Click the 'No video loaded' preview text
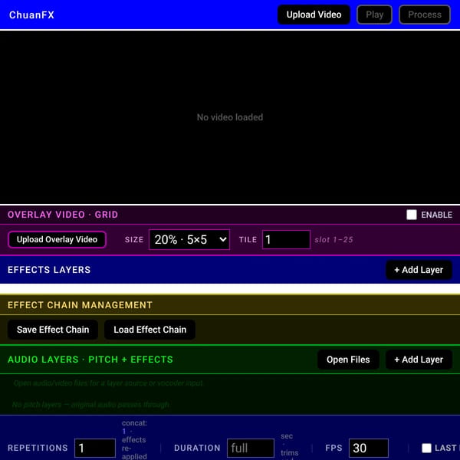Image resolution: width=460 pixels, height=460 pixels. [230, 117]
